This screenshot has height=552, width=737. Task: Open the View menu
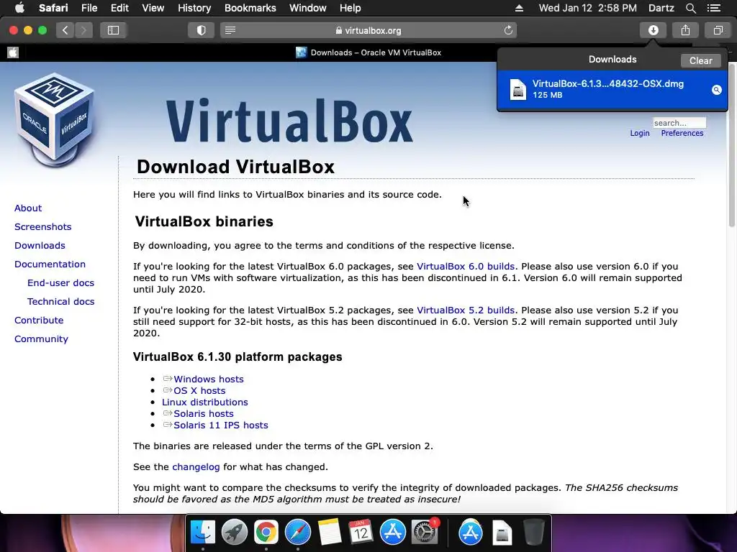153,8
